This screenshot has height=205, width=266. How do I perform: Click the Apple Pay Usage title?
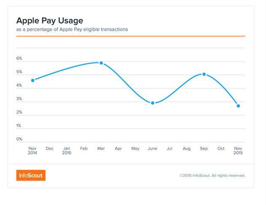point(49,20)
